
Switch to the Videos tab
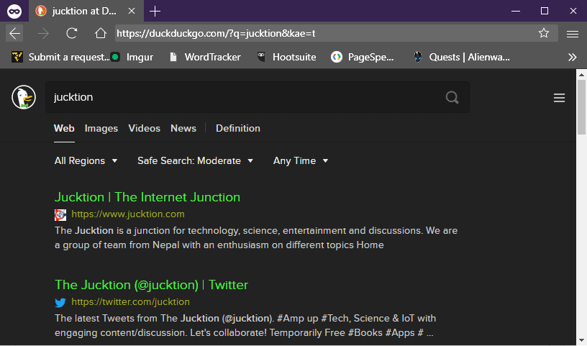click(x=144, y=129)
